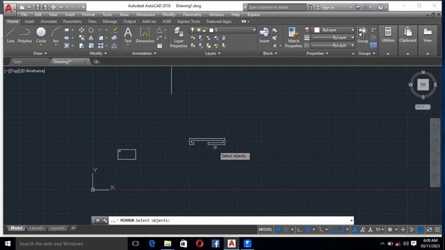The width and height of the screenshot is (445, 250).
Task: Click the keyword search field in title bar
Action: click(277, 8)
